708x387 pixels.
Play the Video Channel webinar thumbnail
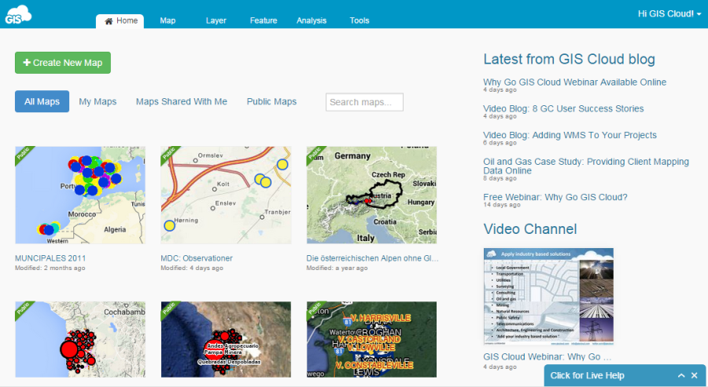[548, 297]
